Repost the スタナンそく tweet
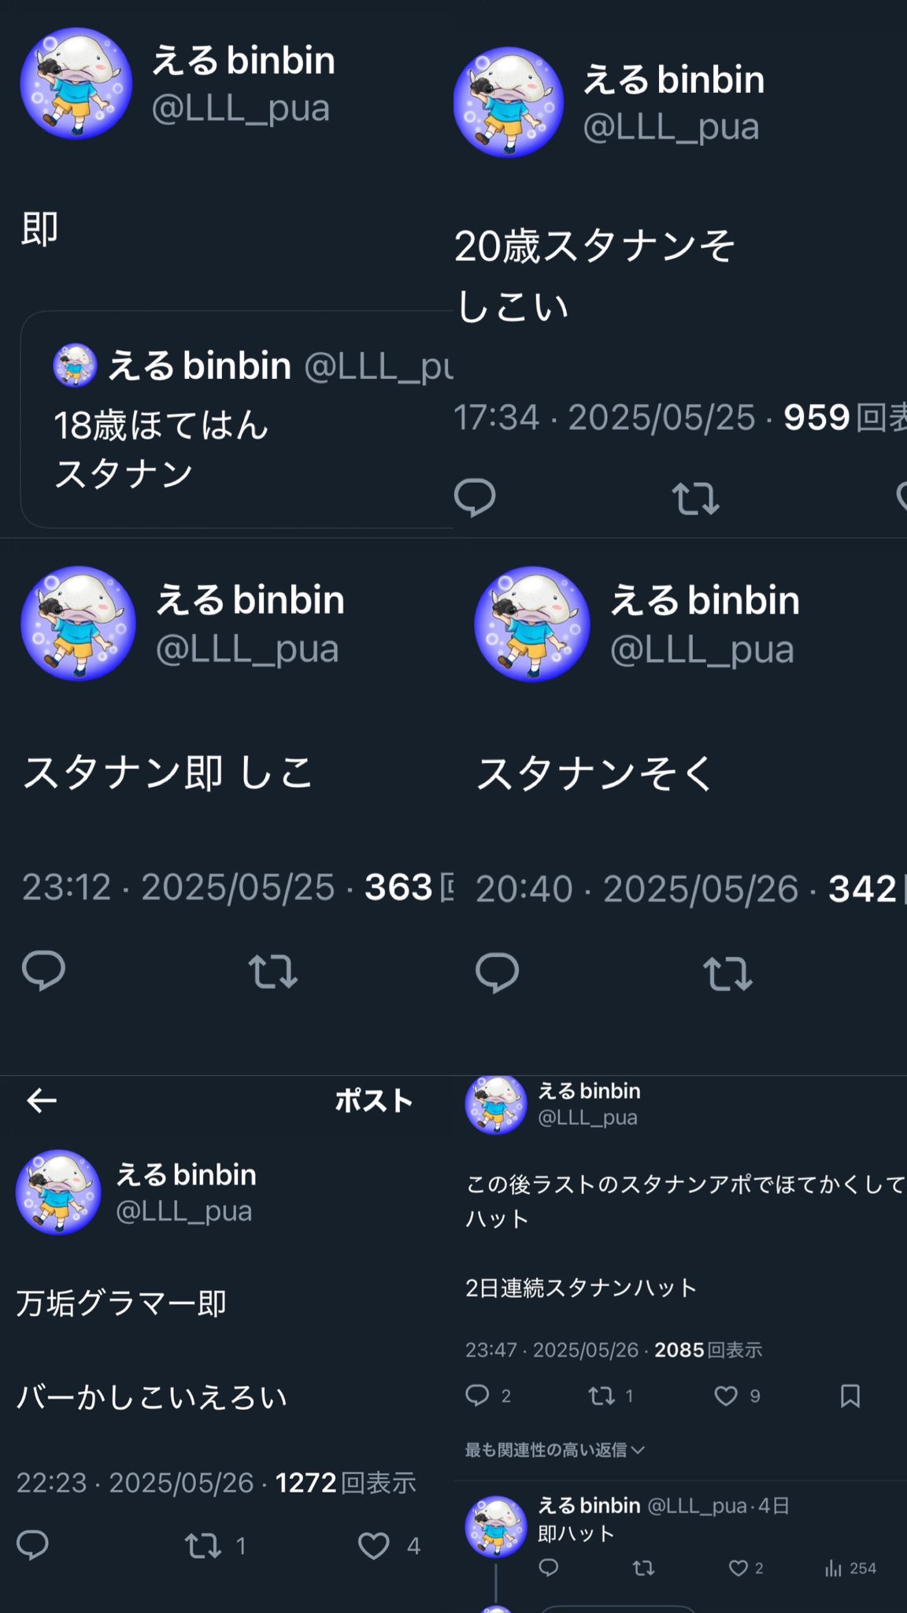Viewport: 907px width, 1613px height. click(x=727, y=973)
